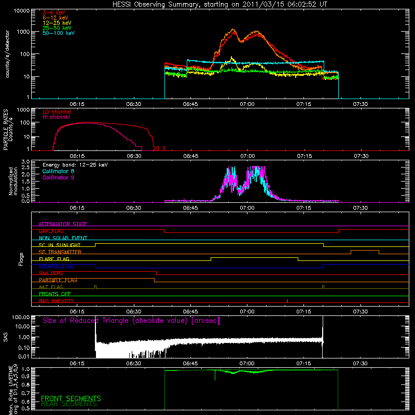The image size is (415, 415).
Task: Click the Size of Reduced Triangle caption
Action: [131, 321]
